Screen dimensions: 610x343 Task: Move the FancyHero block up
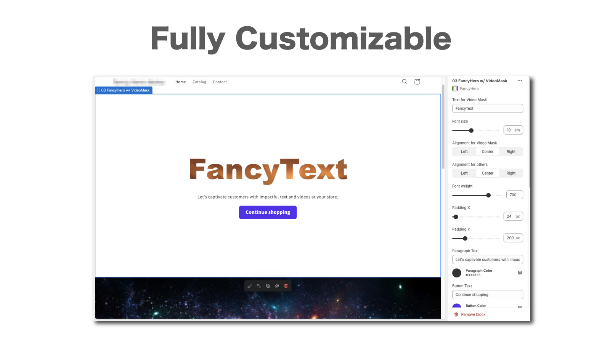click(x=250, y=286)
